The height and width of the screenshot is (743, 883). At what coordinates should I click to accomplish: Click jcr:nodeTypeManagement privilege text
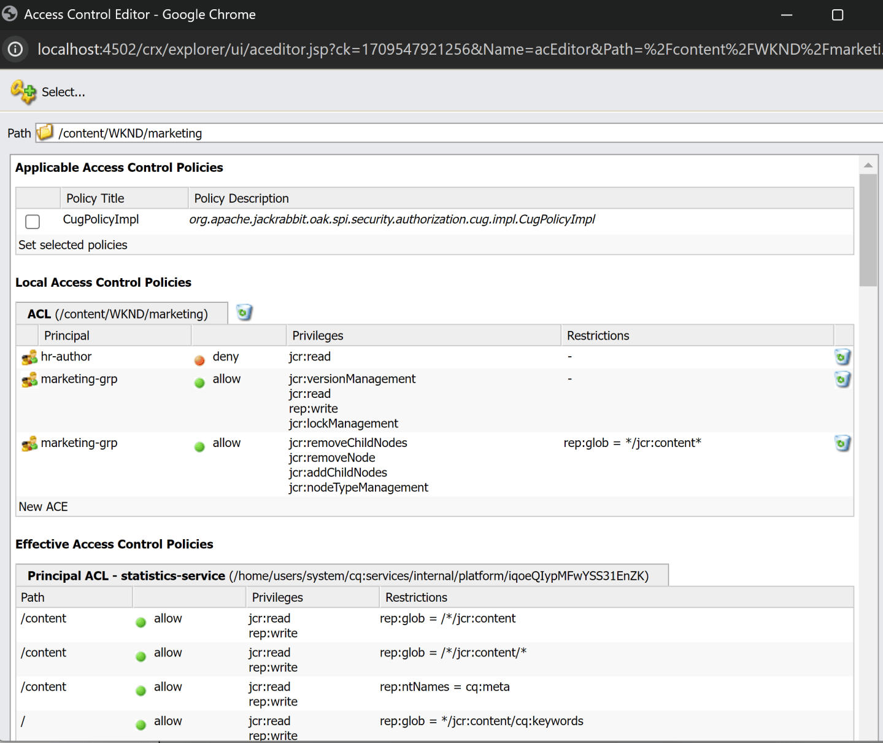click(x=358, y=488)
